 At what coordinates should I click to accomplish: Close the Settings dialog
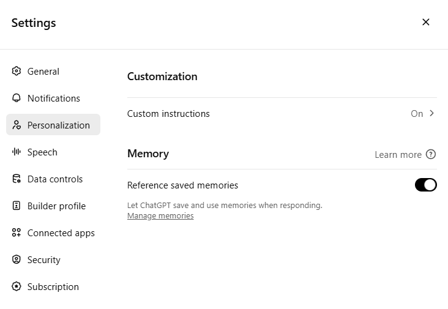tap(426, 22)
